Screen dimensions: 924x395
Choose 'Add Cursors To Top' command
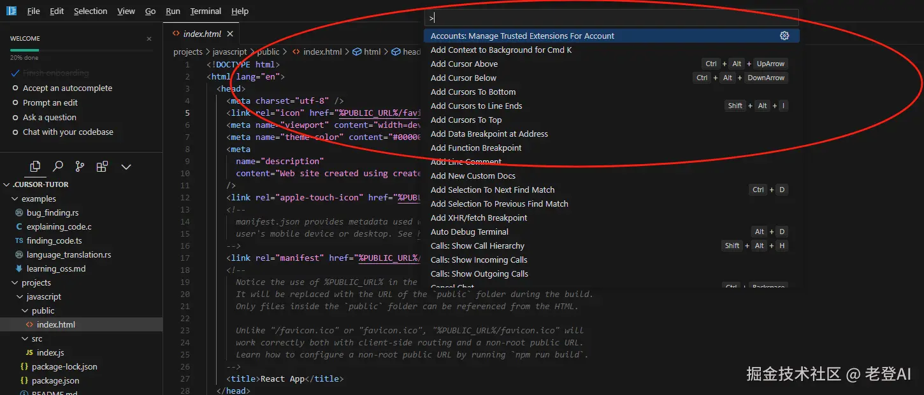coord(612,120)
